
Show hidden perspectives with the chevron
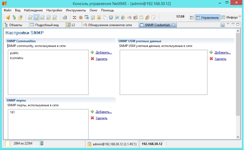click(x=240, y=16)
